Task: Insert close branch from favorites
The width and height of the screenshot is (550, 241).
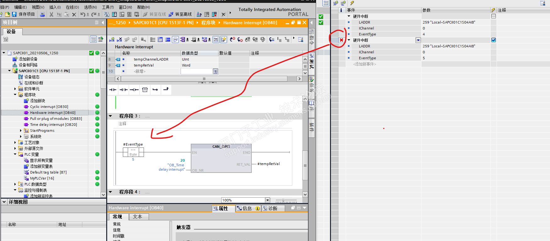Action: [166, 90]
